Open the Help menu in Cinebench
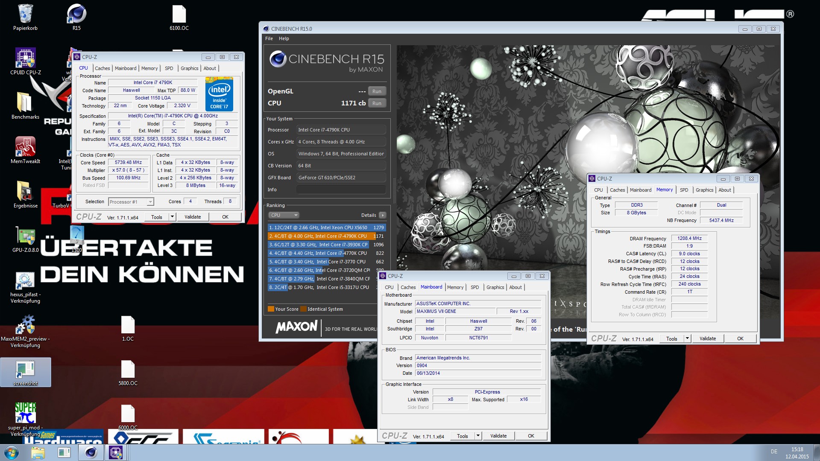 284,38
